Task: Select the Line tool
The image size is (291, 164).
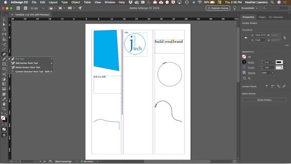Action: [x=4, y=49]
